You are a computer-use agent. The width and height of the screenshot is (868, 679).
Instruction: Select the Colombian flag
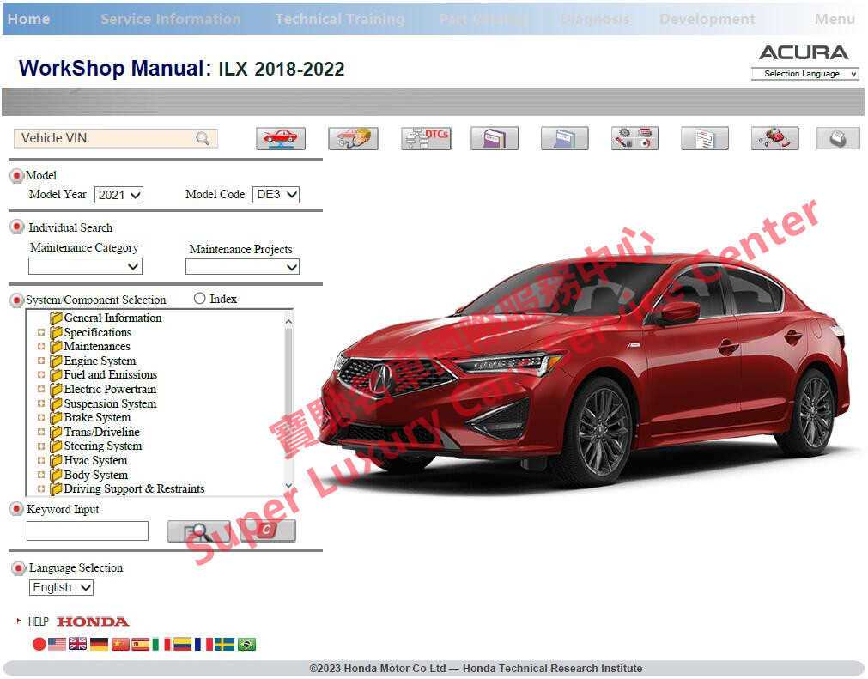coord(182,644)
